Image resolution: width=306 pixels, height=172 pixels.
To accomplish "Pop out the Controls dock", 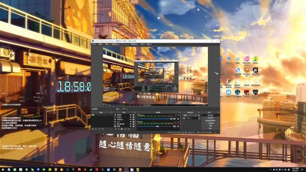I will coord(218,112).
